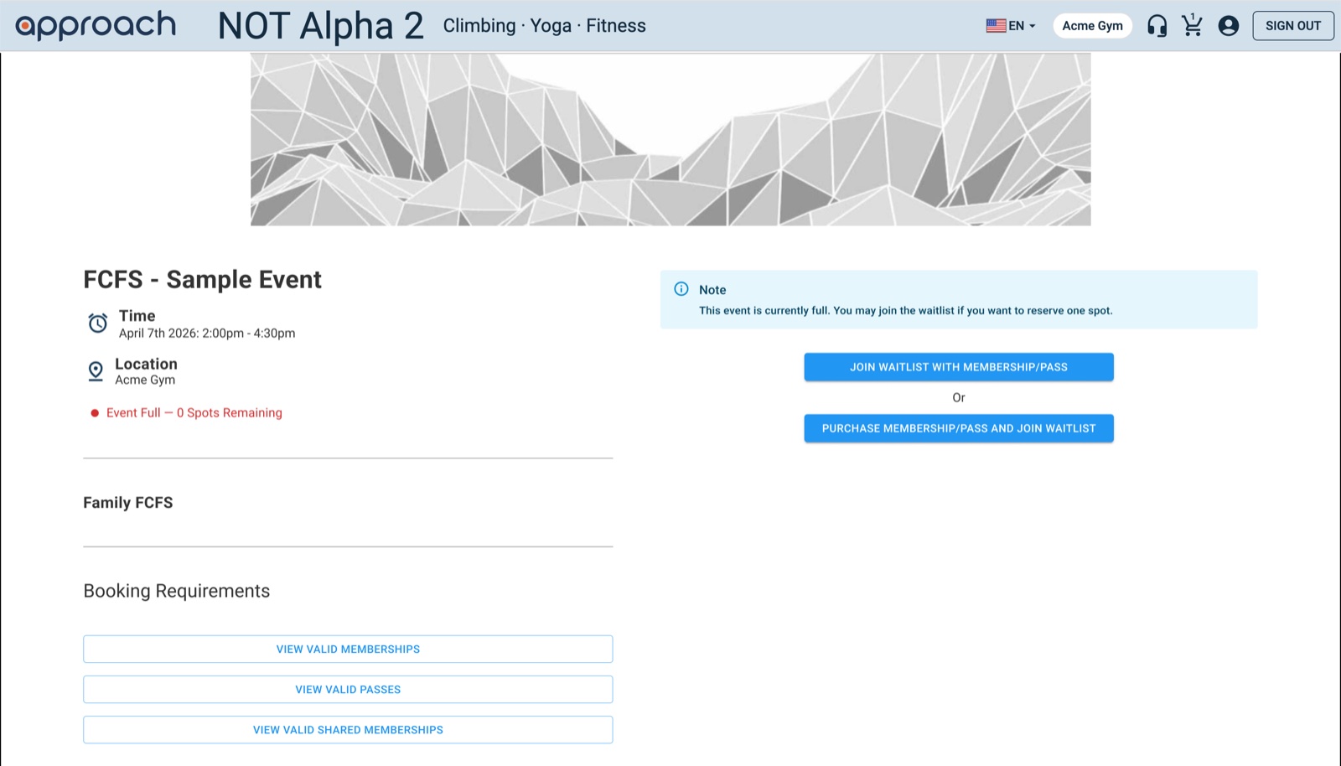Viewport: 1341px width, 766px height.
Task: Click the event date and time text
Action: [207, 334]
